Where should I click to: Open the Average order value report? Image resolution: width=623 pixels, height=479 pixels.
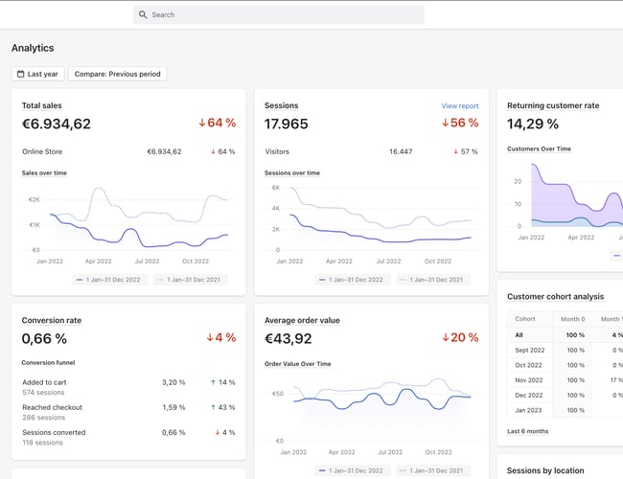coord(302,320)
